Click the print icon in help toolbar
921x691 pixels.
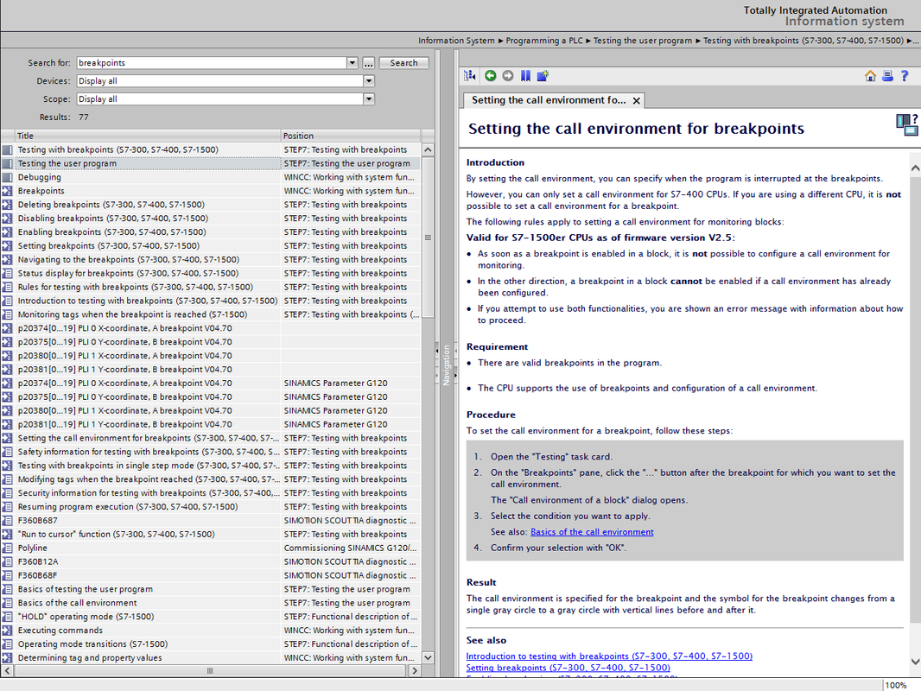pos(887,76)
